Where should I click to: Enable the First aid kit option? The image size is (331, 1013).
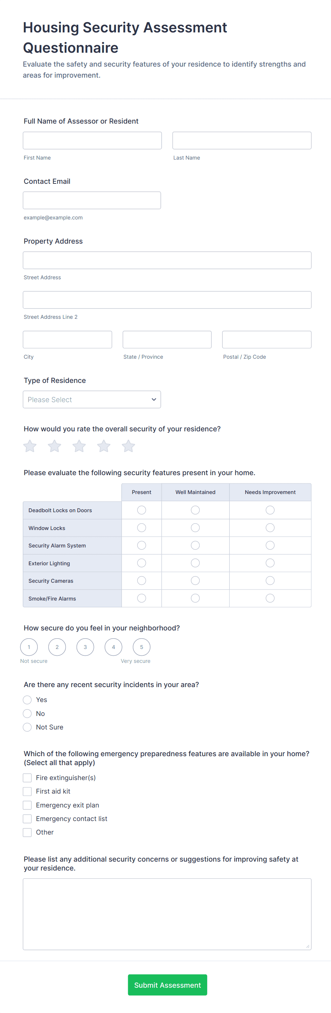click(x=27, y=791)
